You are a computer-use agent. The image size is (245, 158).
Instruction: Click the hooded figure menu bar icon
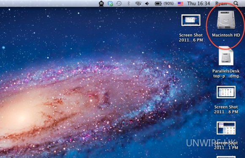101,3
